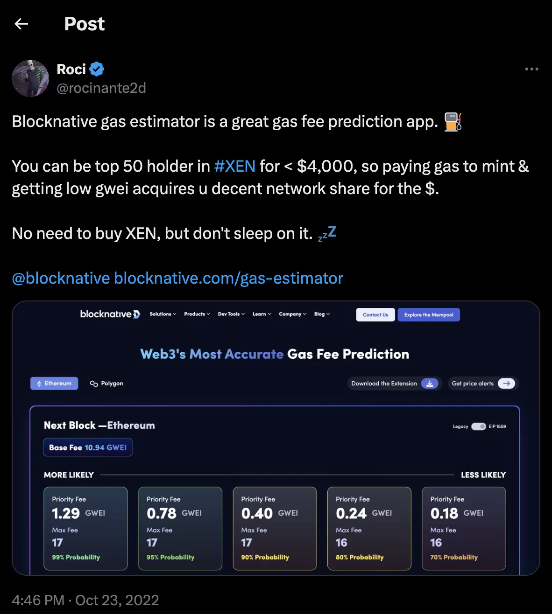Expand the Dev Tools dropdown menu
Image resolution: width=552 pixels, height=614 pixels.
pyautogui.click(x=231, y=314)
